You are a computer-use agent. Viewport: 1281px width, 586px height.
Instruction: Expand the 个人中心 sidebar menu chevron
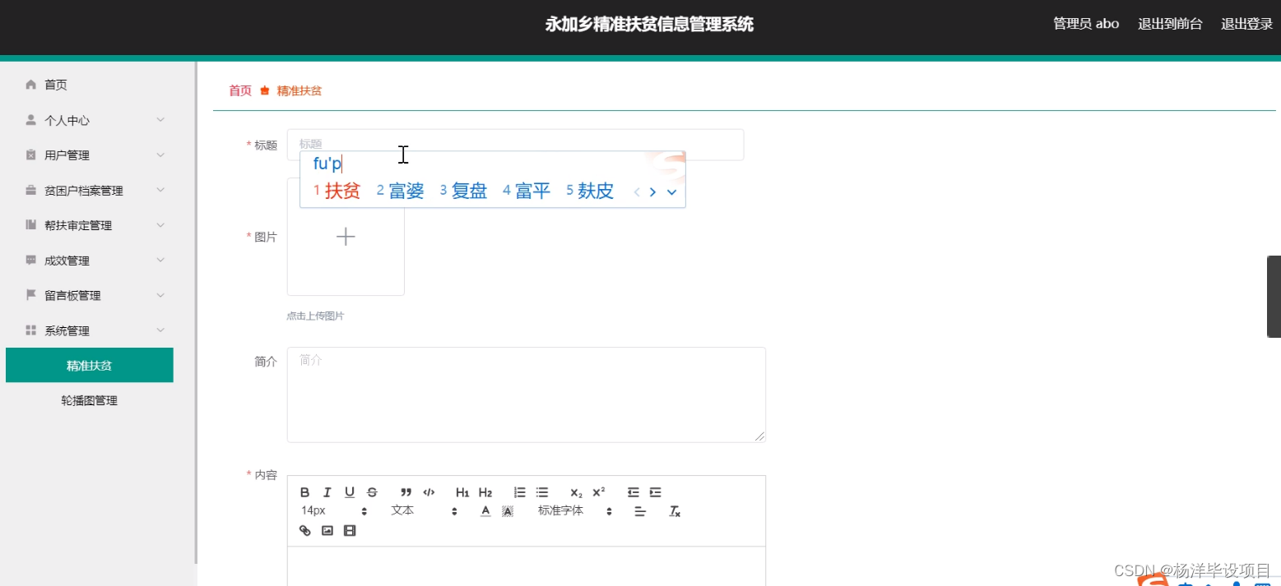160,120
